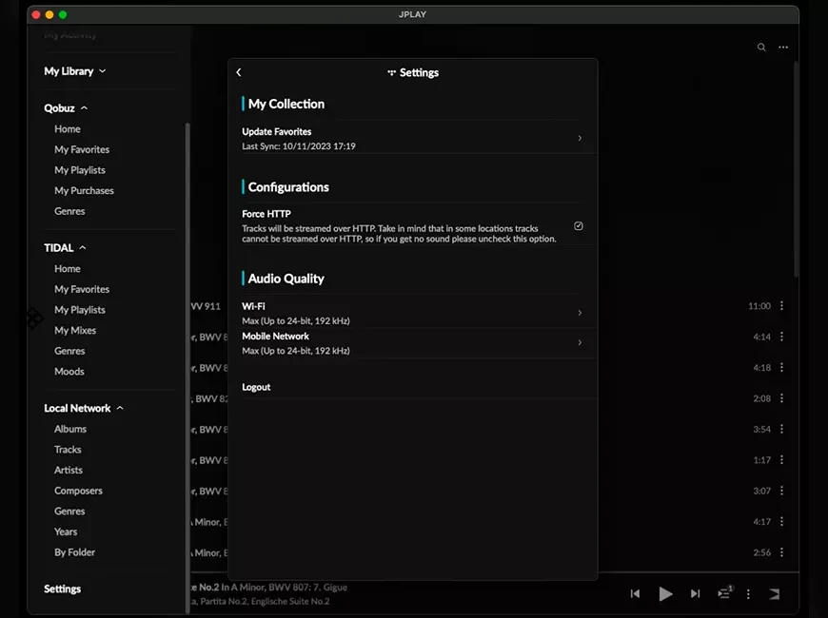
Task: Click the Logout button
Action: pos(256,388)
